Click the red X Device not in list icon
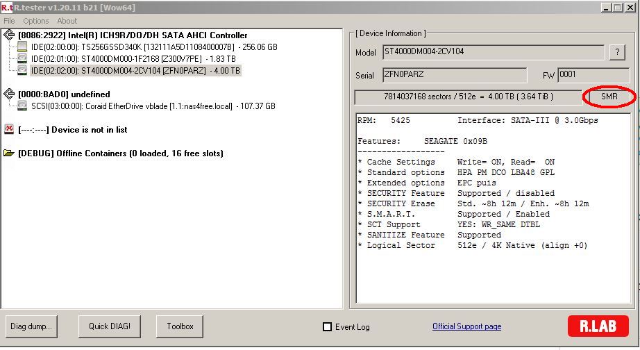The width and height of the screenshot is (640, 350). click(8, 129)
